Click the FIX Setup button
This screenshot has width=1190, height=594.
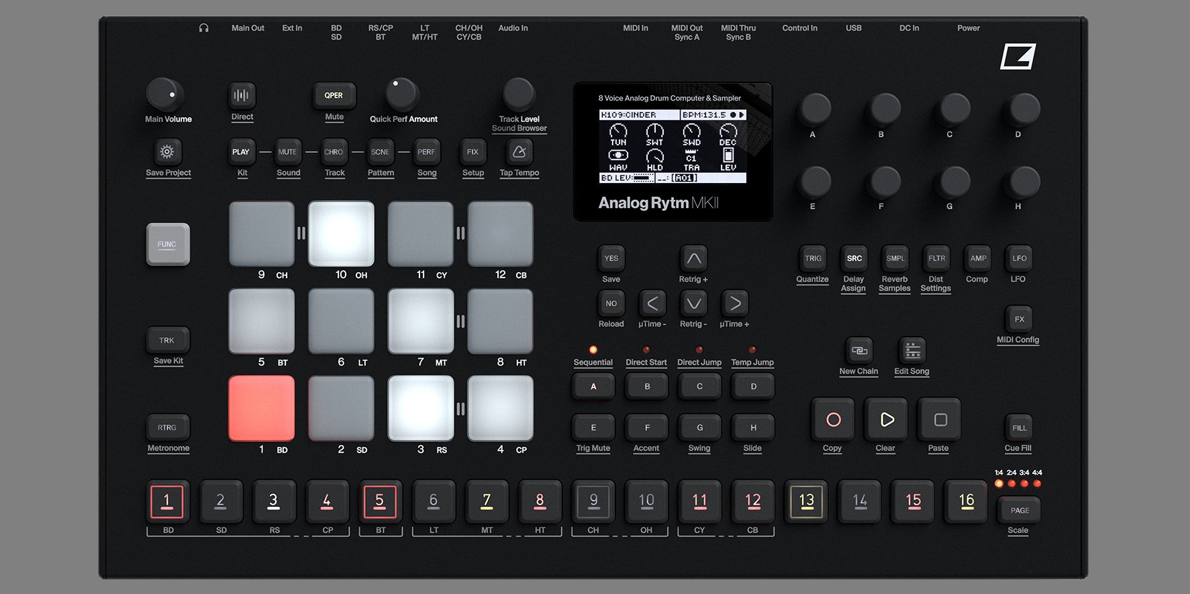point(473,152)
